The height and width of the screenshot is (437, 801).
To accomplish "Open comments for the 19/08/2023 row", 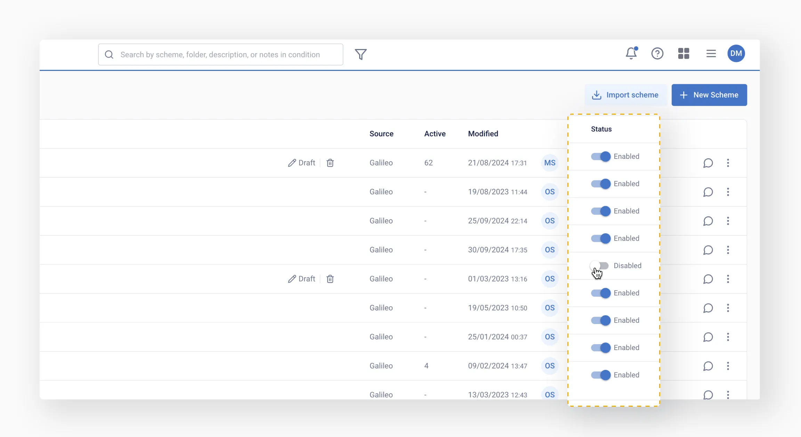I will tap(708, 192).
